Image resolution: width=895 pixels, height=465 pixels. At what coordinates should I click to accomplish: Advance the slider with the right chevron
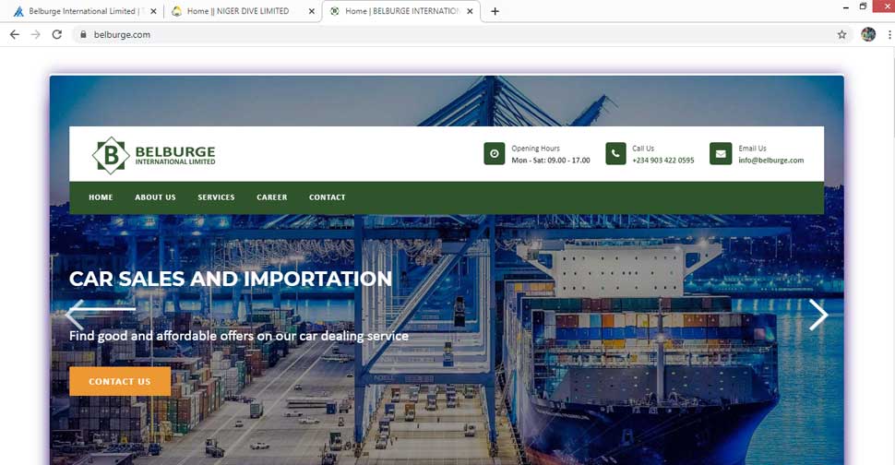(817, 315)
